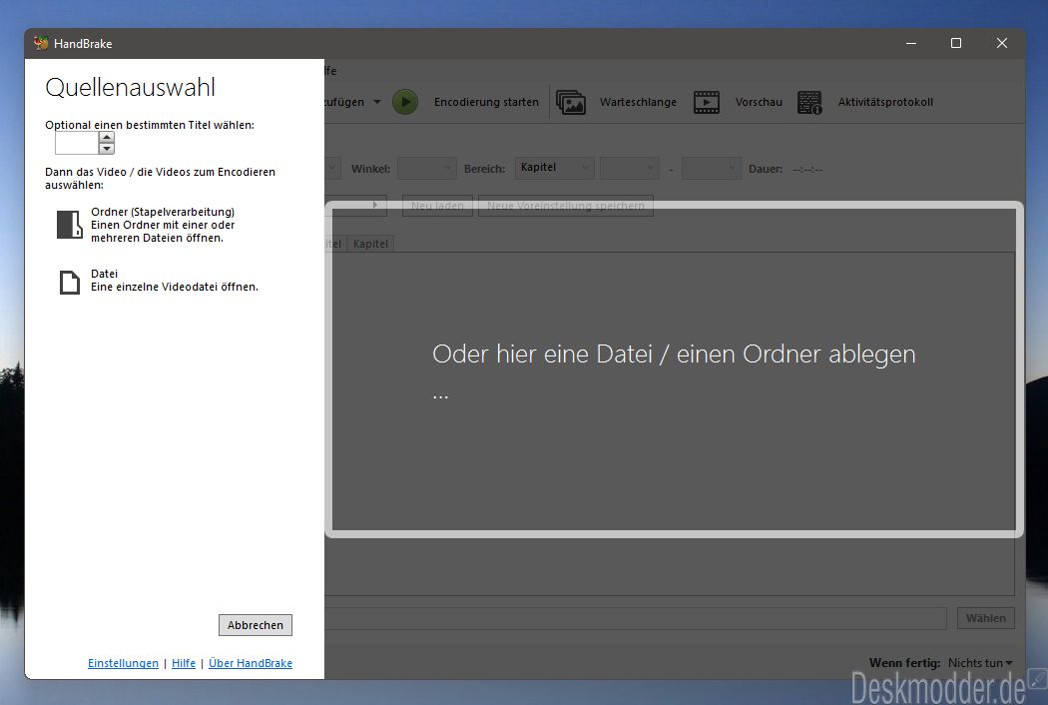Focus the optional title number field
This screenshot has height=705, width=1048.
[77, 143]
